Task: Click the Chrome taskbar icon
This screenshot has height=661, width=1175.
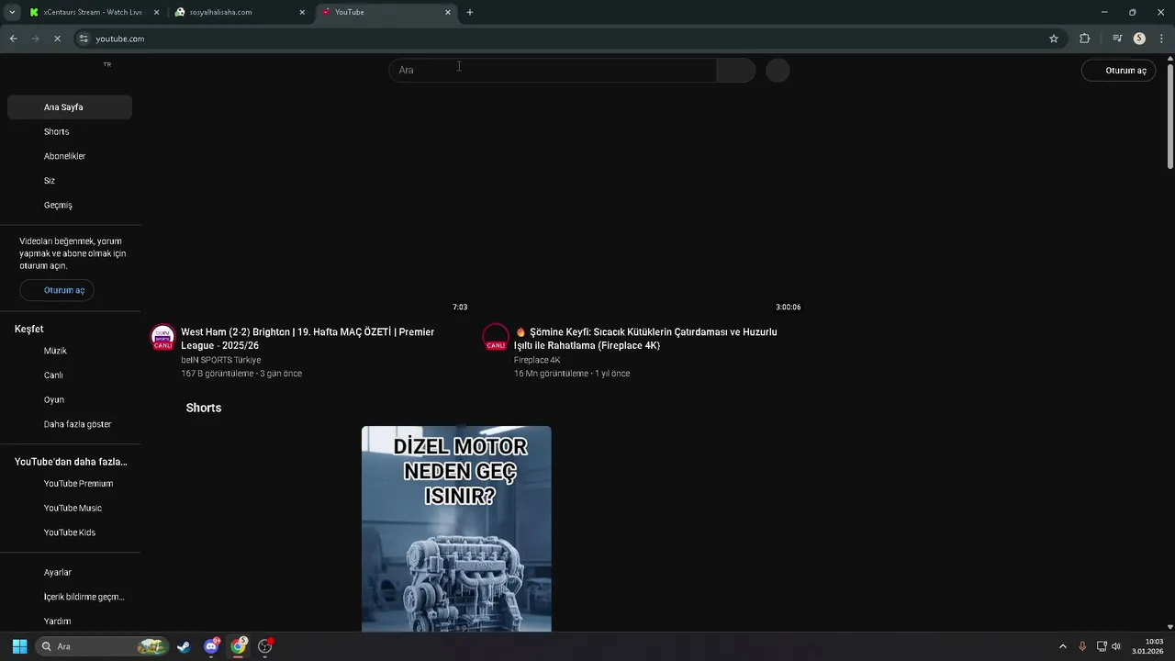Action: tap(239, 646)
